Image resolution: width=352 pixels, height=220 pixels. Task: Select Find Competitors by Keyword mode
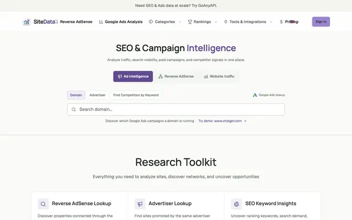[x=136, y=95]
